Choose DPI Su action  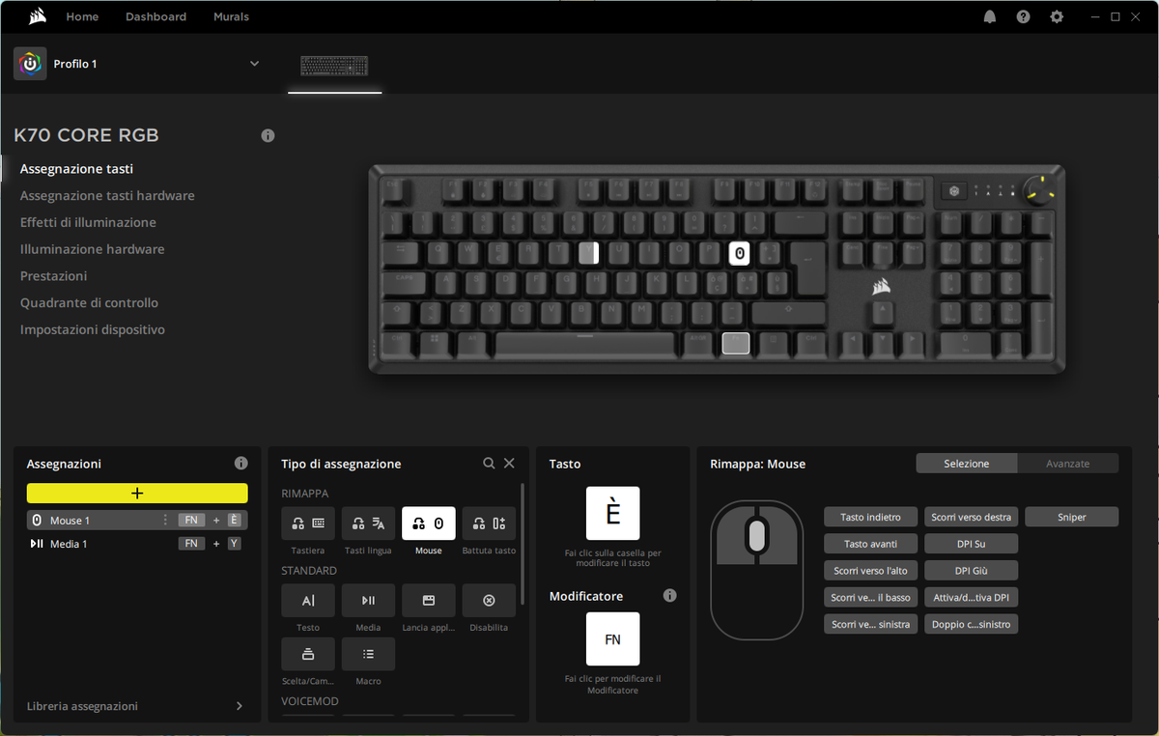coord(971,544)
